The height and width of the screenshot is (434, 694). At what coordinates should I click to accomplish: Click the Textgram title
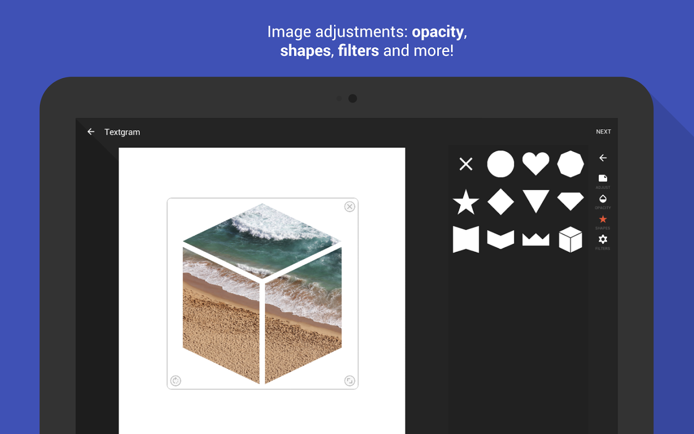click(122, 132)
